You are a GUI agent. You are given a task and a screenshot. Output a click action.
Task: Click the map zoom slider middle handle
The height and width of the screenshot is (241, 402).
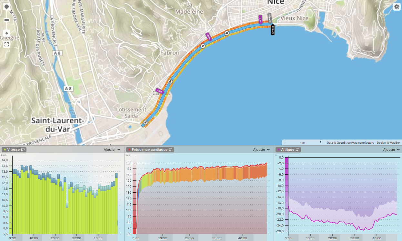click(x=6, y=20)
